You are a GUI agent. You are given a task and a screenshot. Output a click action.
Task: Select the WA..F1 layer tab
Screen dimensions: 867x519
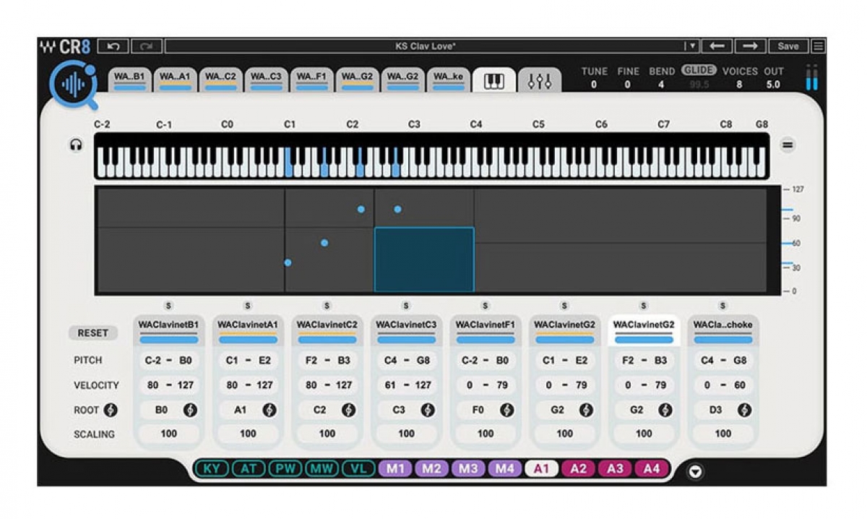[312, 80]
